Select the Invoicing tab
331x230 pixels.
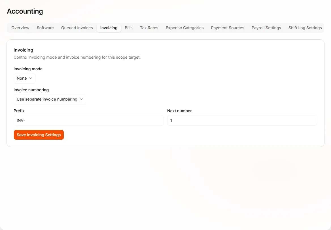pyautogui.click(x=109, y=28)
